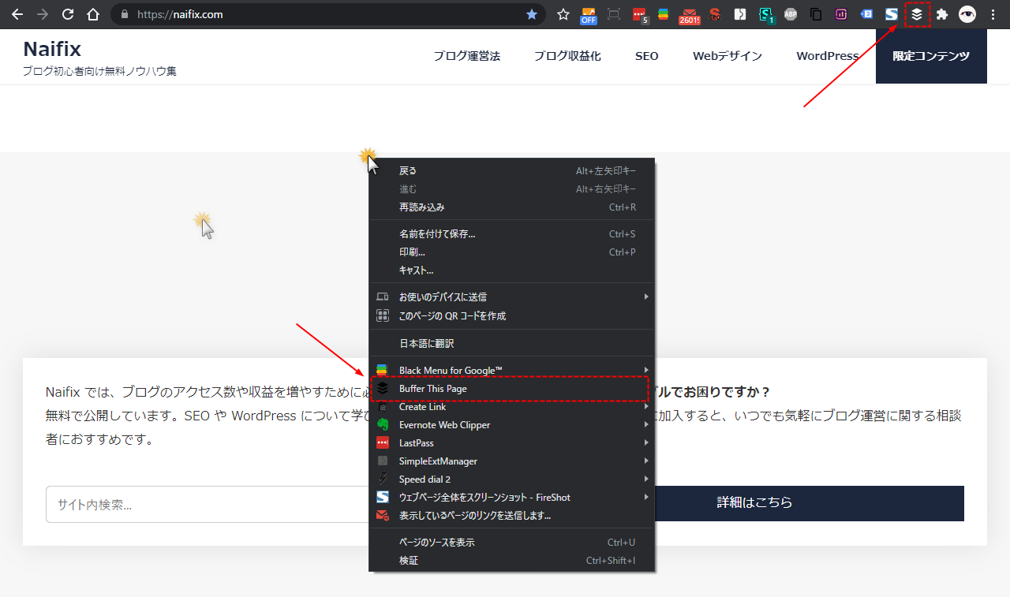The image size is (1010, 597).
Task: Expand the Create Link submenu
Action: tap(512, 407)
